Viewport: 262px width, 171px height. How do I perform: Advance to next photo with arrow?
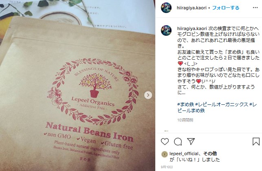[148, 95]
